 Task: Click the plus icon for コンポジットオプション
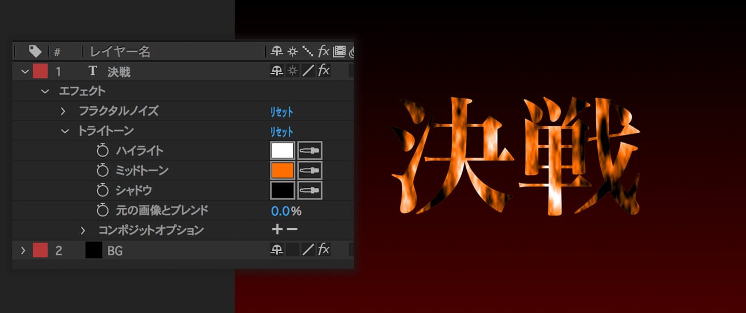pos(277,230)
